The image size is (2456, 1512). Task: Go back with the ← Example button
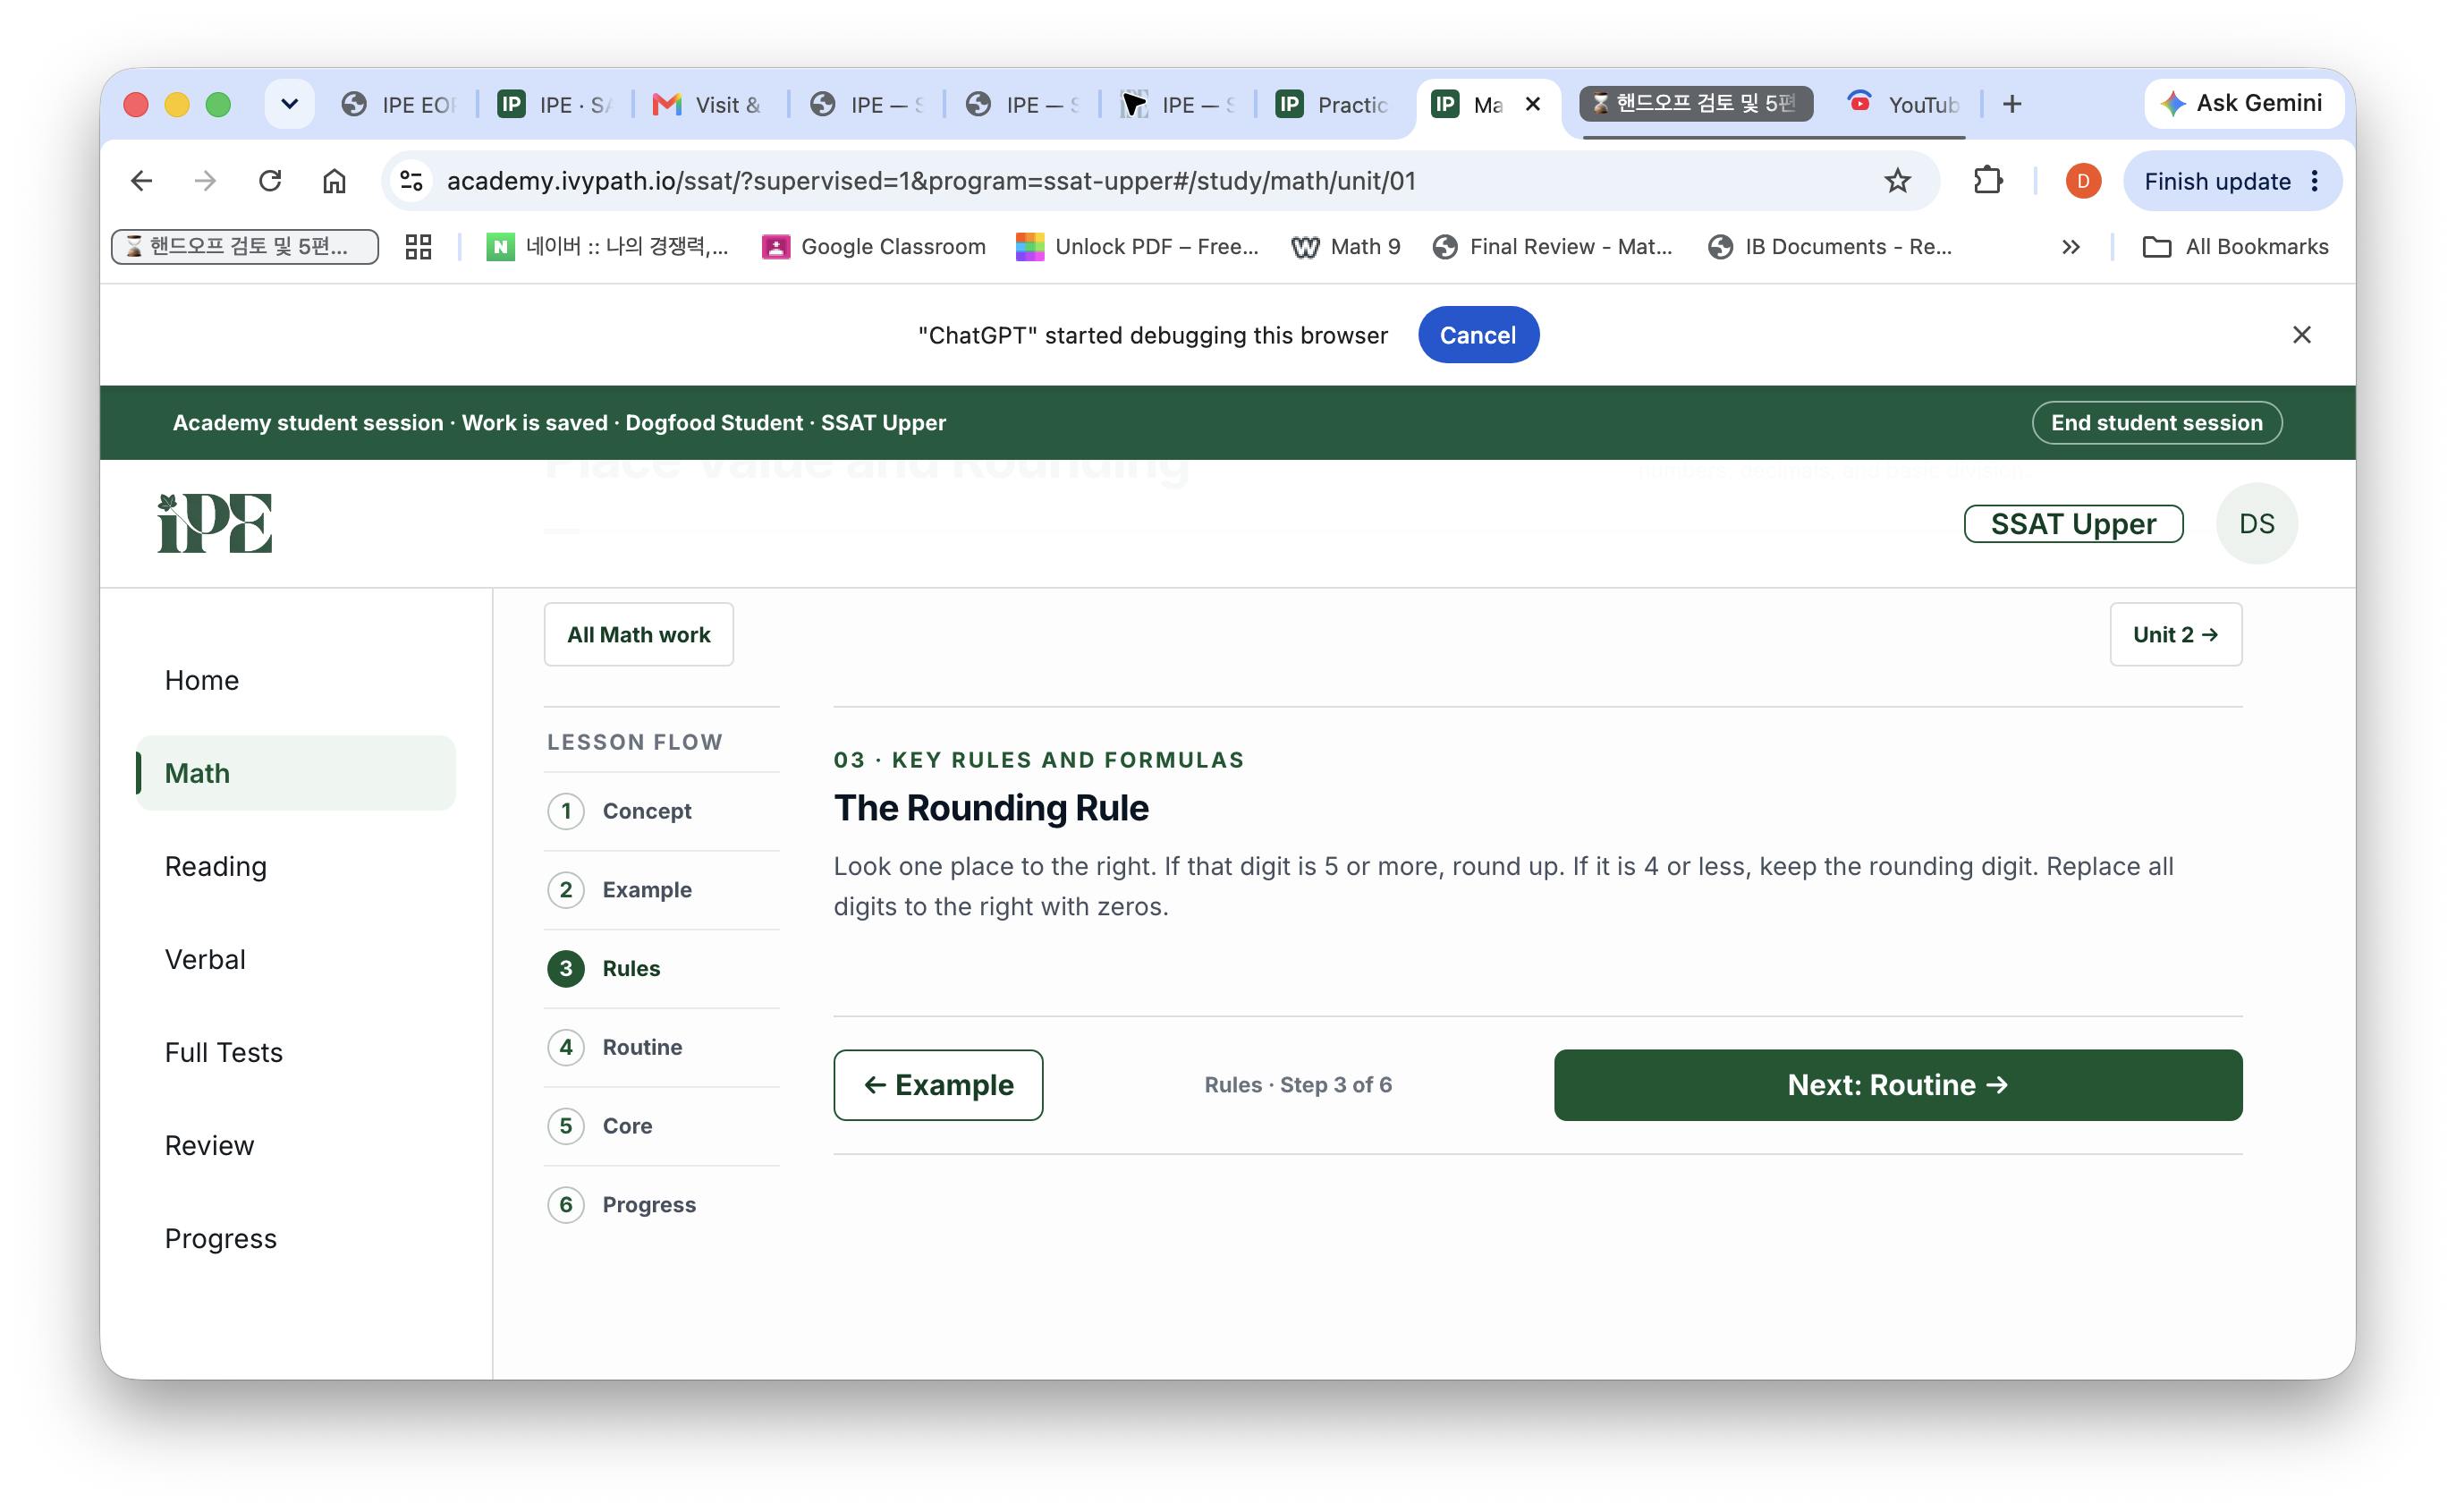937,1085
